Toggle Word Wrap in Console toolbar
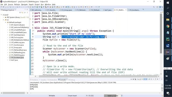Viewport: 172px width, 97px height. [x=142, y=79]
